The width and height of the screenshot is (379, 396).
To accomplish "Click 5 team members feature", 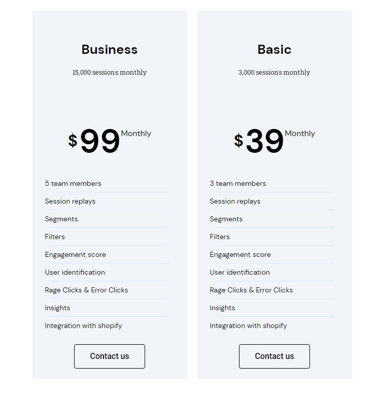I will point(73,184).
